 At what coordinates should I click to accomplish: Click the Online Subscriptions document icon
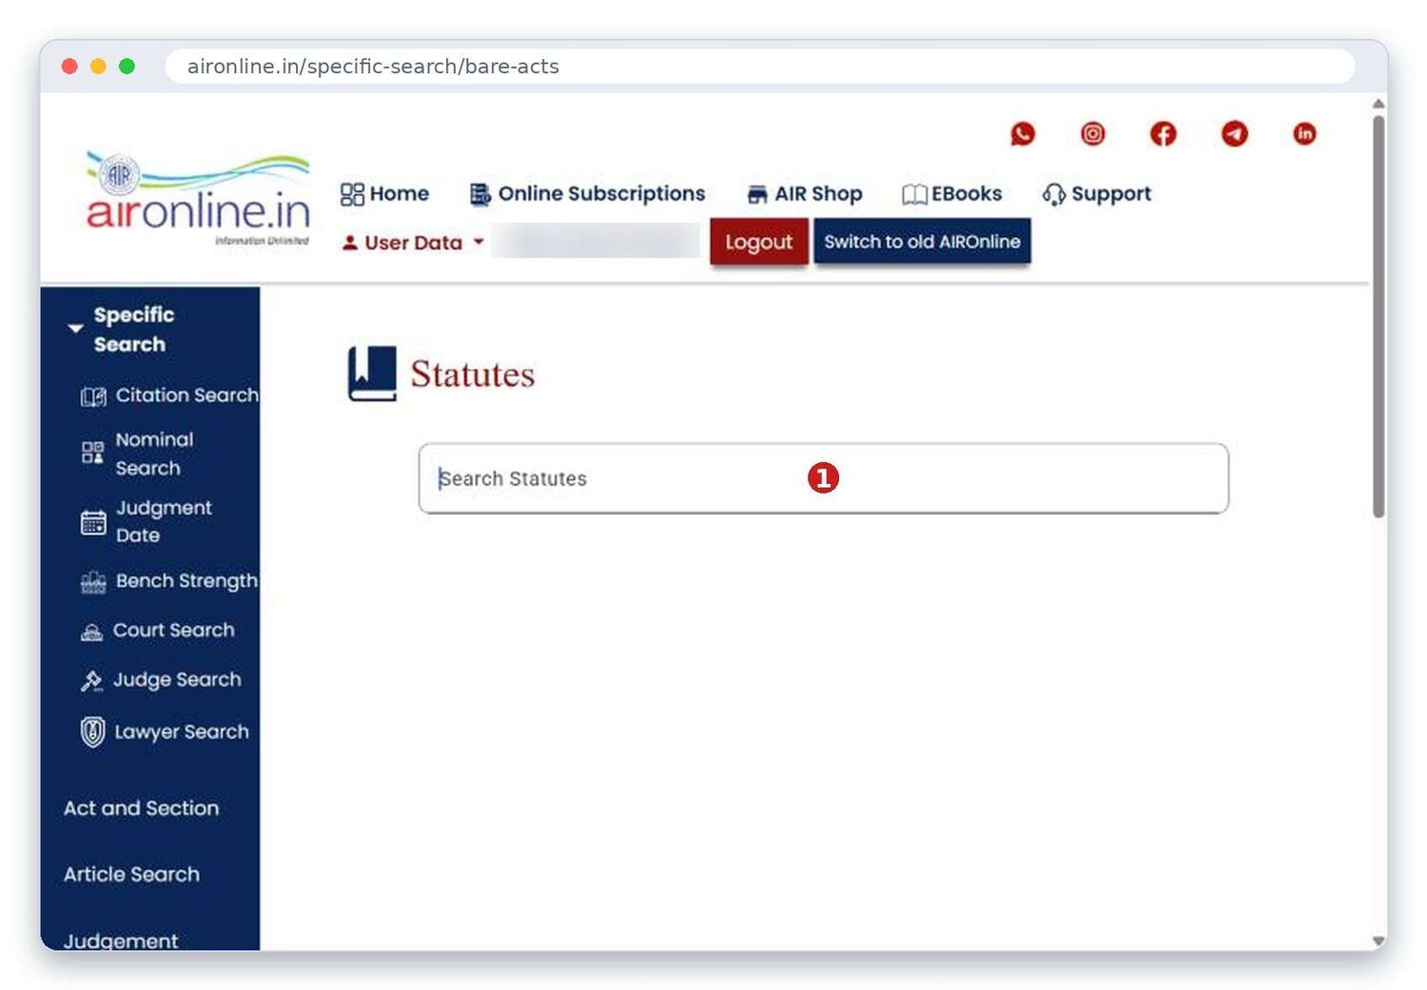[480, 194]
